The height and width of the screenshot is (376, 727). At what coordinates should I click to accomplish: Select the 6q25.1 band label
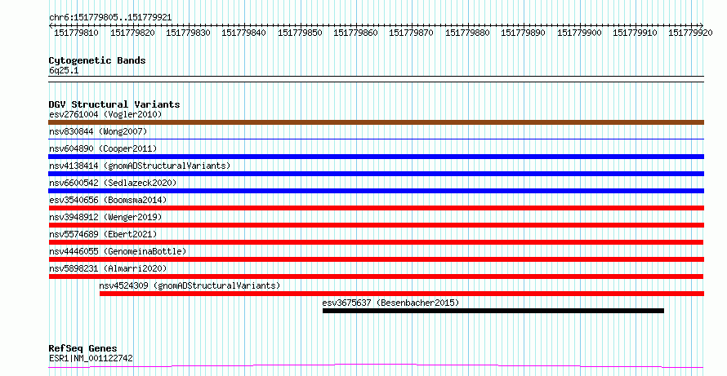[64, 70]
